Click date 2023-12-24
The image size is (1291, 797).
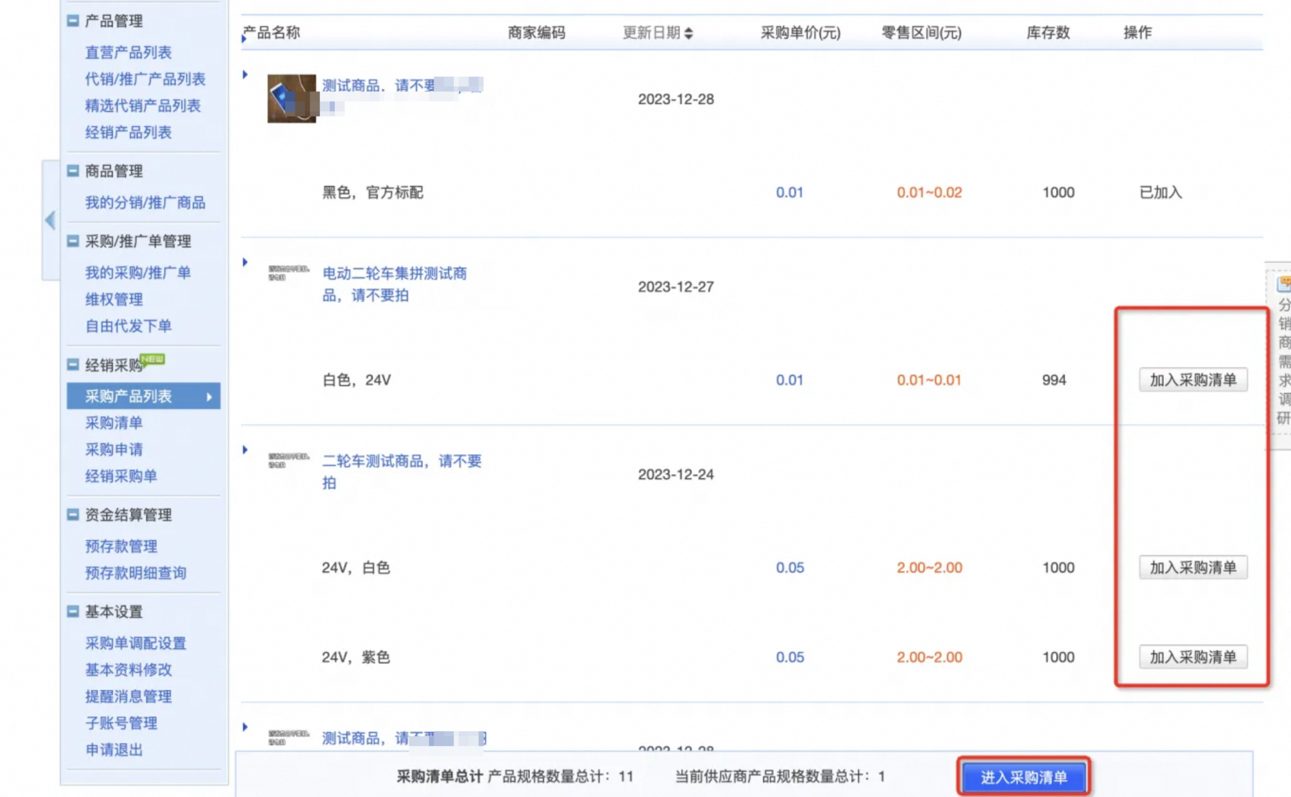pos(676,475)
